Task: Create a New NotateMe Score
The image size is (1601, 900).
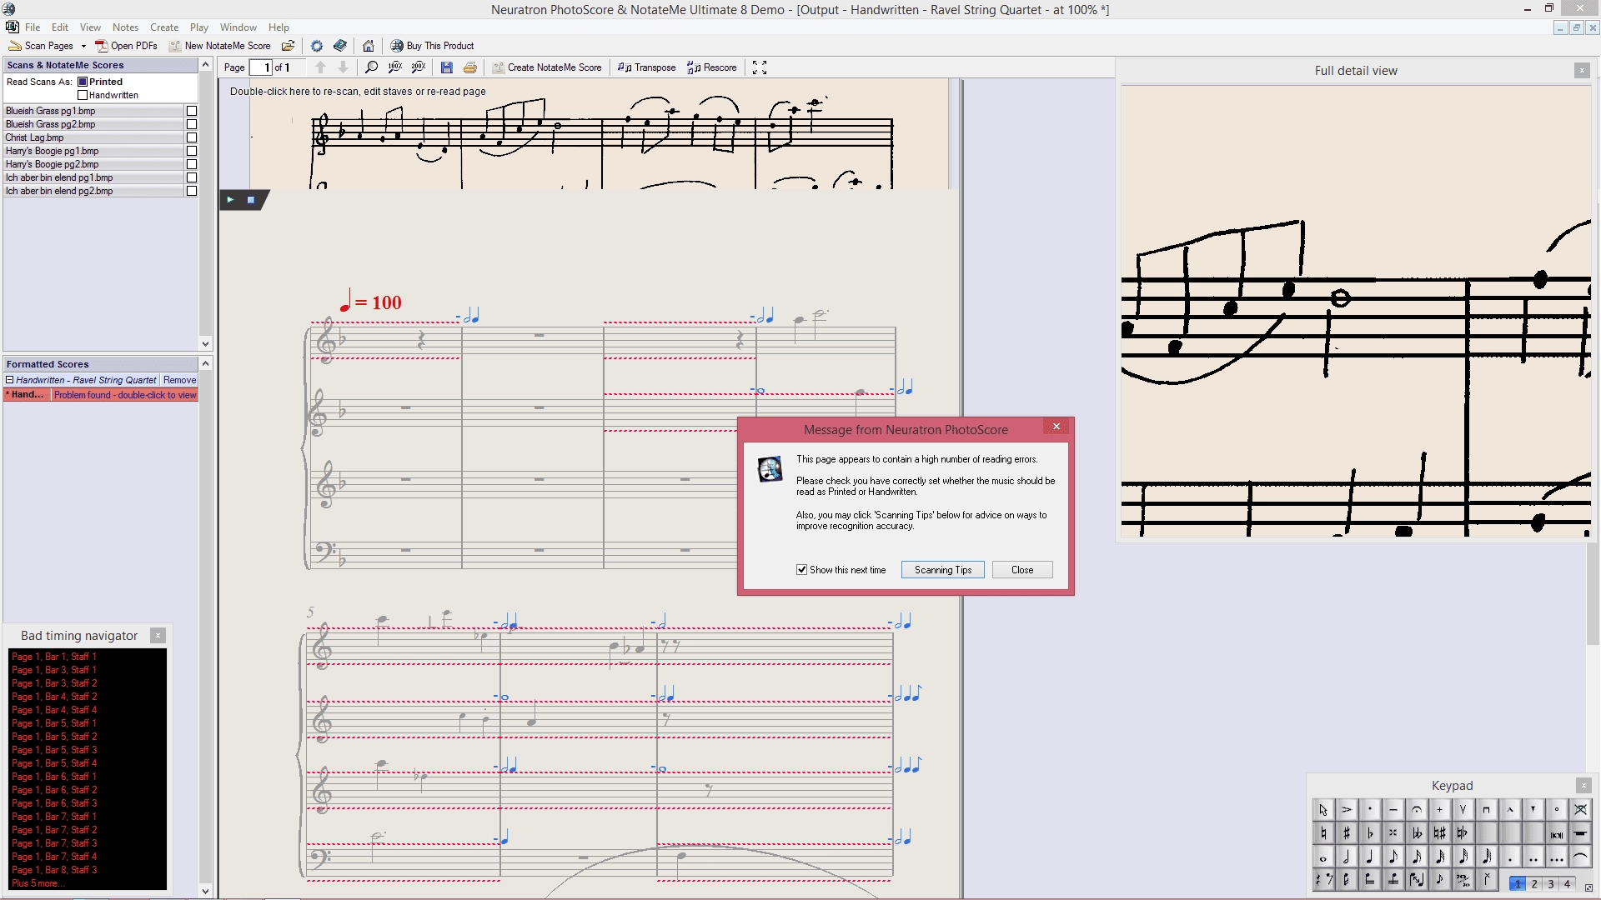Action: point(220,46)
